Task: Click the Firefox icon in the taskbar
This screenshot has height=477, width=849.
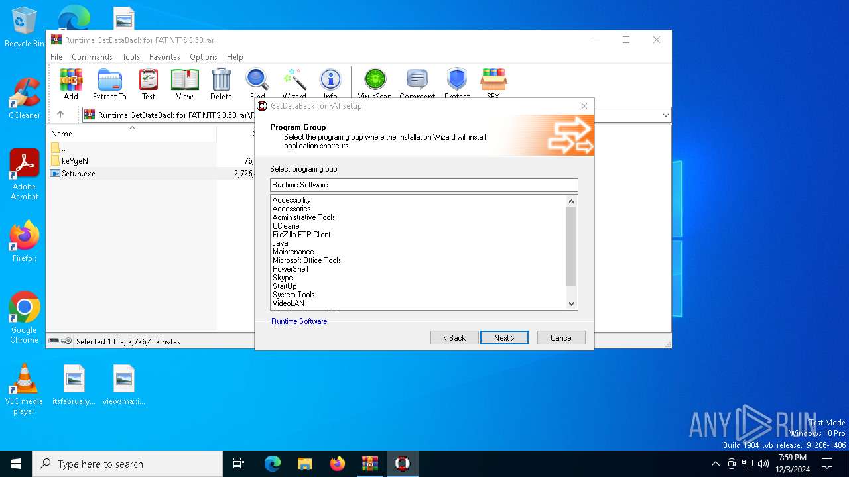Action: point(338,464)
